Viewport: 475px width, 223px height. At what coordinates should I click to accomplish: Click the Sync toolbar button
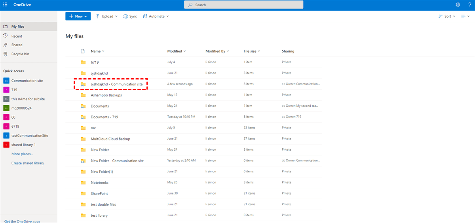pos(130,16)
